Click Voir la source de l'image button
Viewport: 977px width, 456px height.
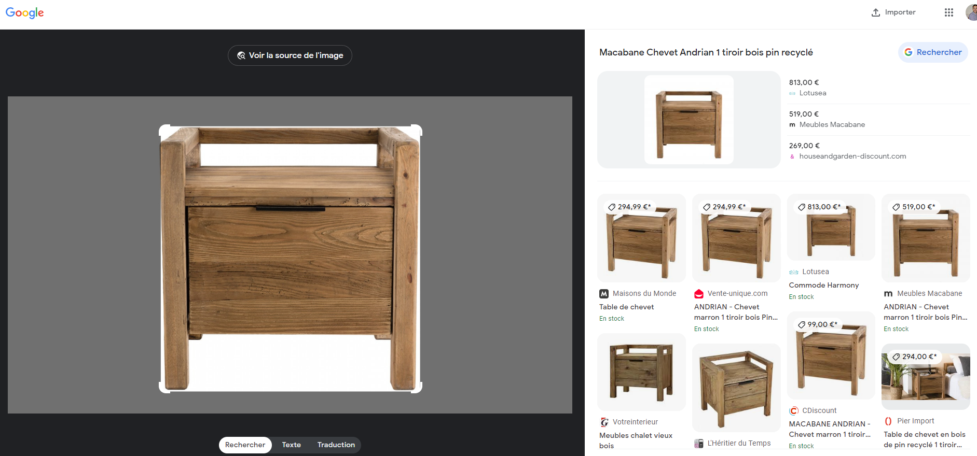[290, 55]
